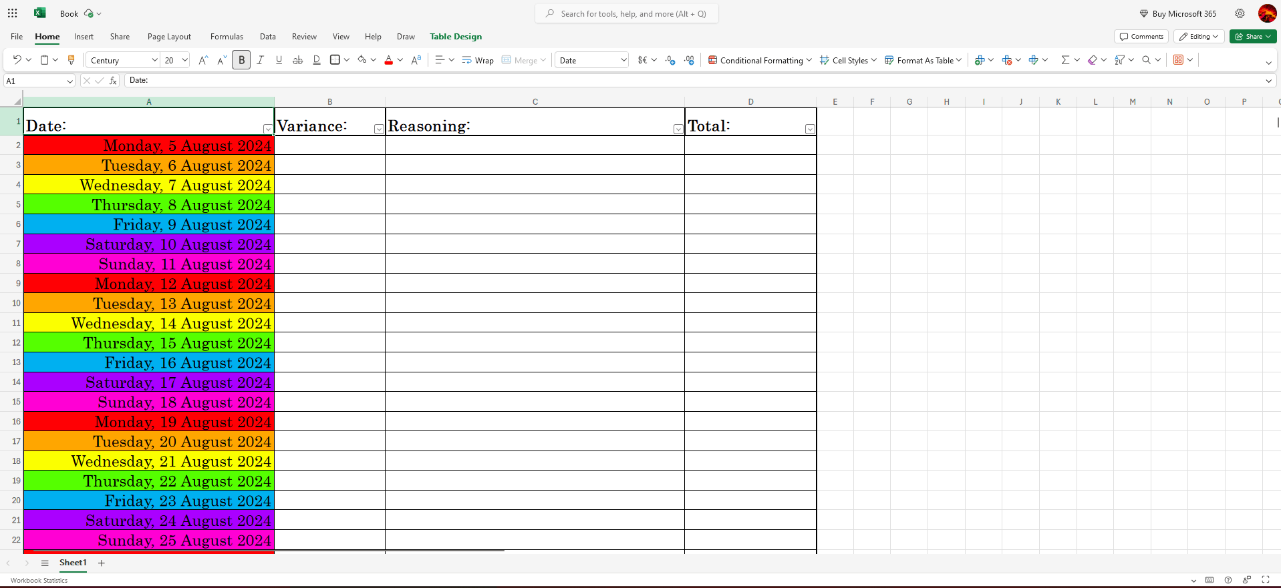
Task: Click the Name Box showing A1
Action: 39,81
